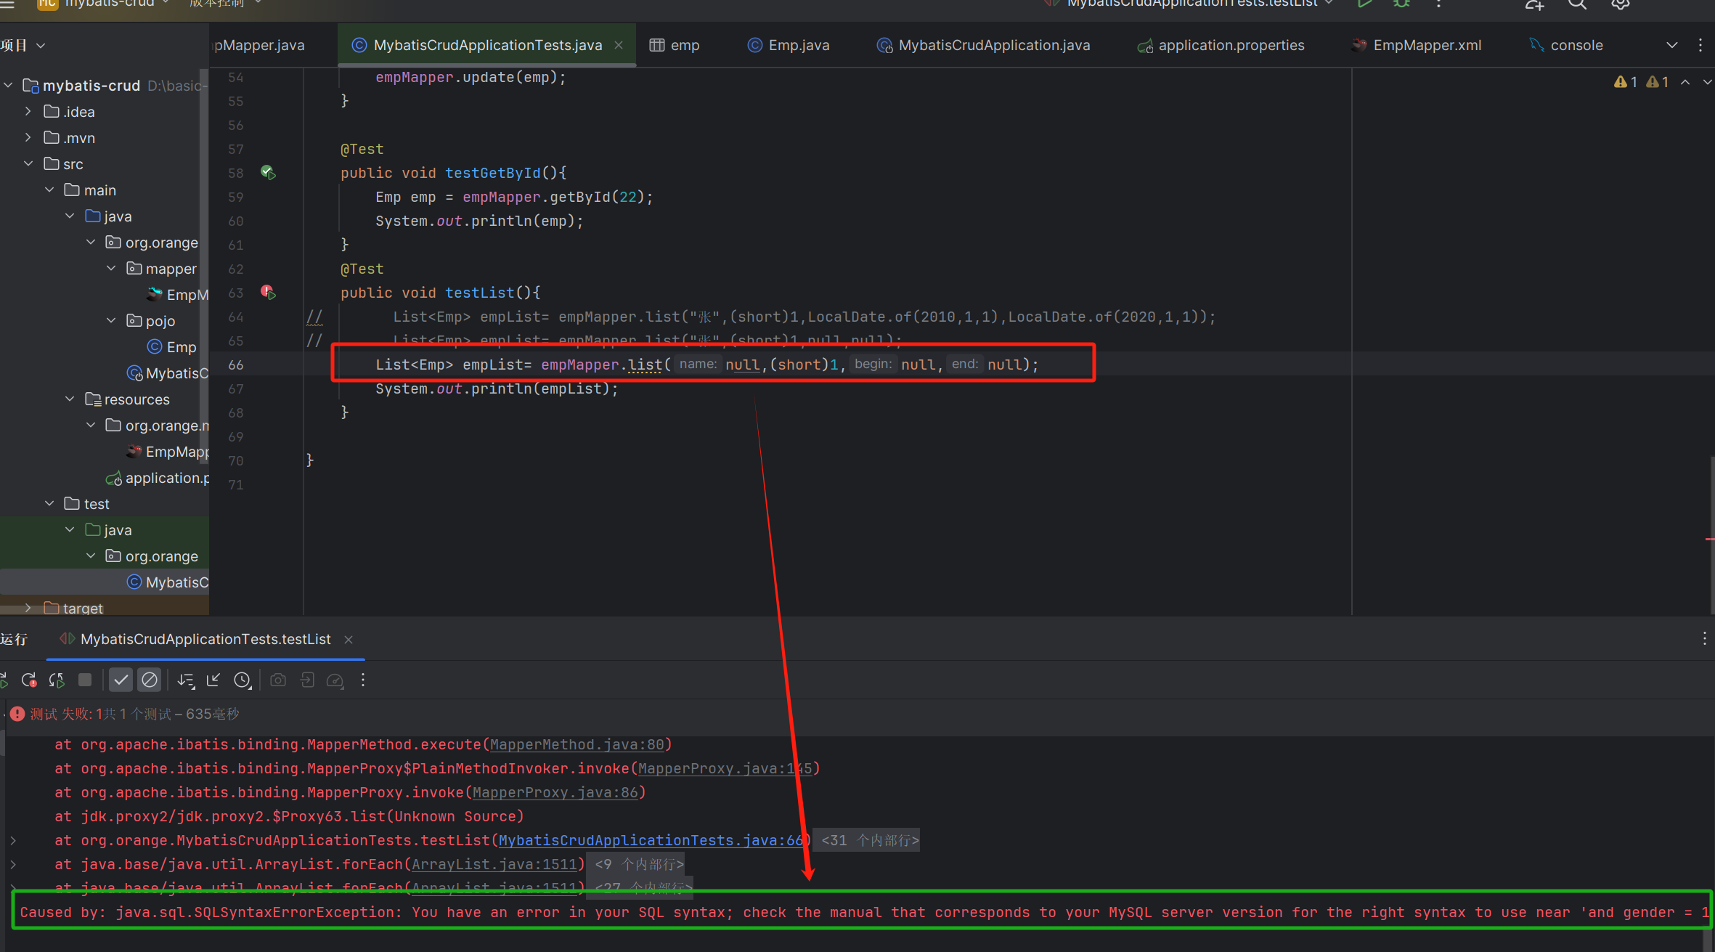
Task: Toggle Show Passed tests filter
Action: (x=121, y=680)
